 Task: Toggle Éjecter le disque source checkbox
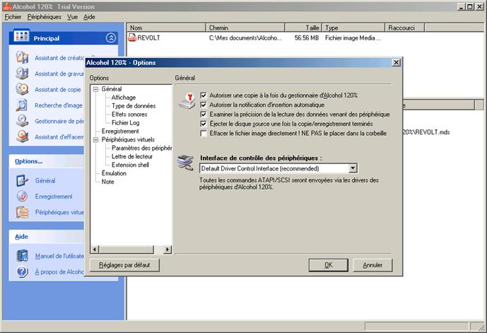(204, 124)
